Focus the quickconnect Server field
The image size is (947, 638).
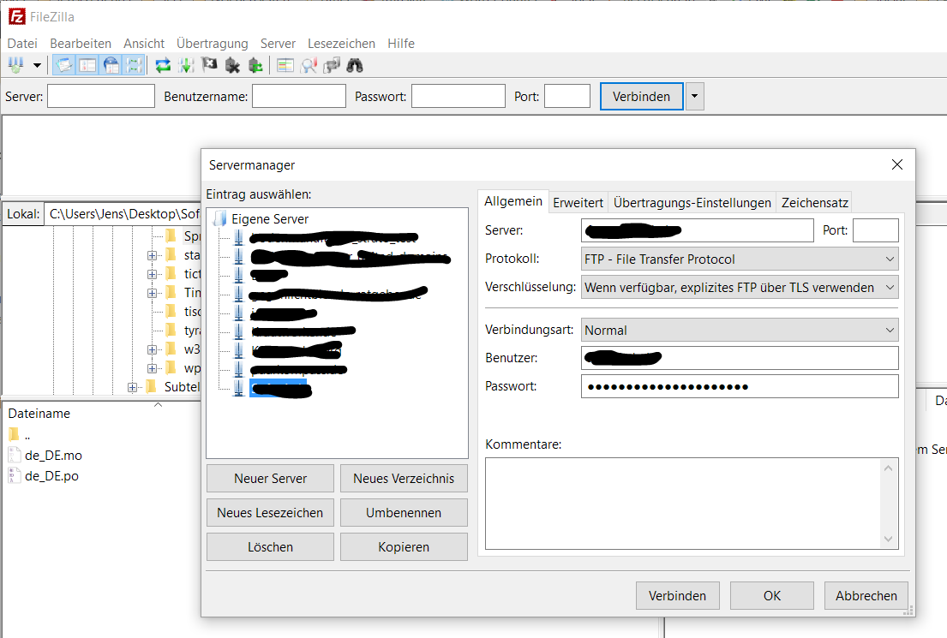click(101, 96)
